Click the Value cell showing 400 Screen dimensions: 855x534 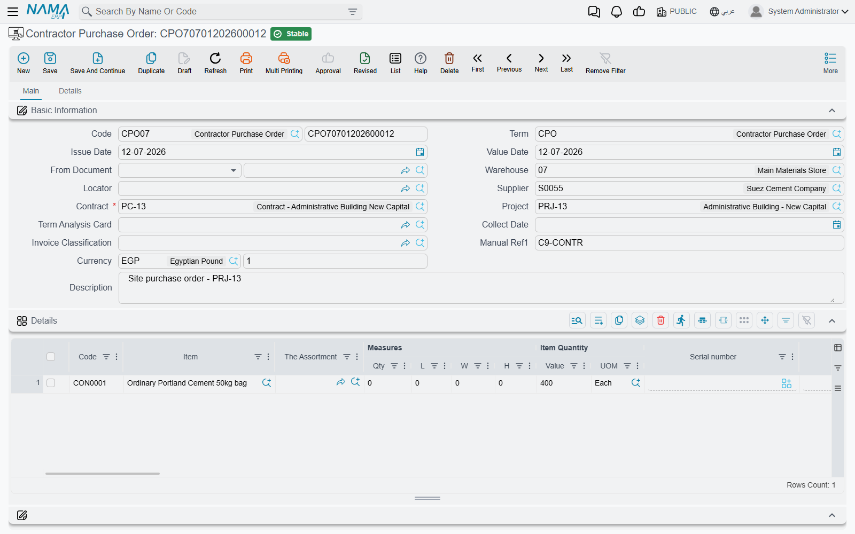tap(564, 383)
